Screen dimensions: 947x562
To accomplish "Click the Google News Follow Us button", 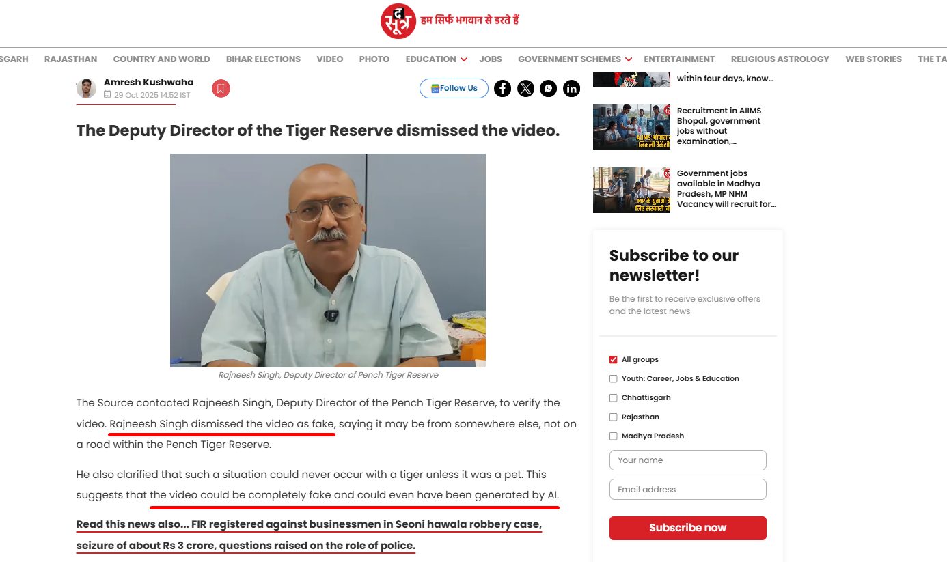I will (x=454, y=88).
